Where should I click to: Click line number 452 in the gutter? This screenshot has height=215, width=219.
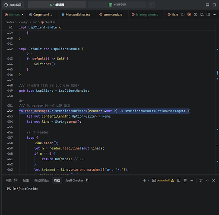click(x=10, y=111)
